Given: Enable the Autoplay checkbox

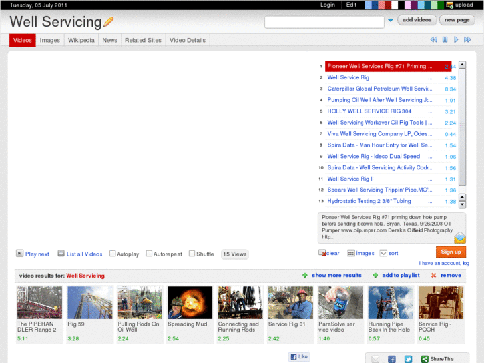Looking at the screenshot, I should point(113,254).
